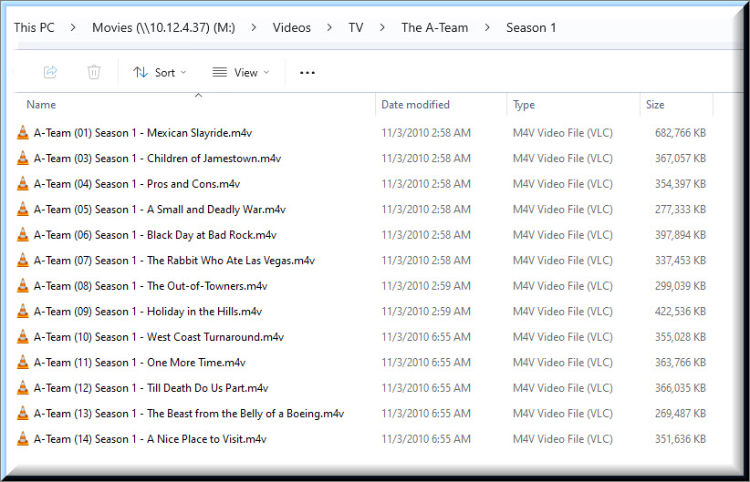Click date 11/3/2010 6:55 AM for West Coast Turnaround

[426, 337]
